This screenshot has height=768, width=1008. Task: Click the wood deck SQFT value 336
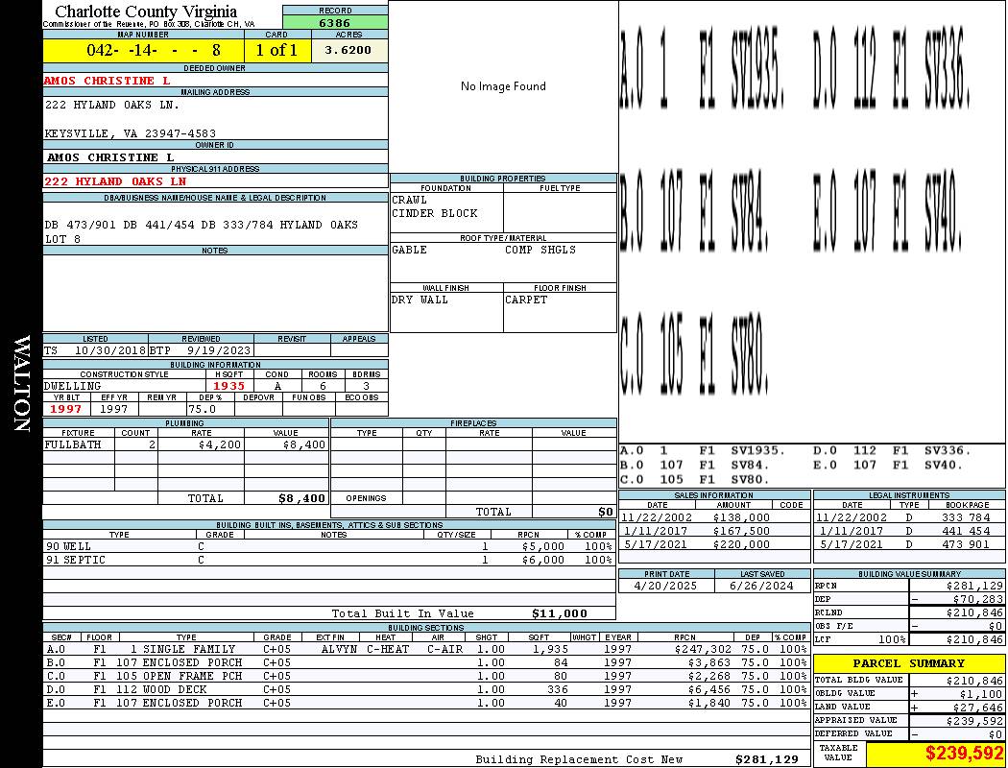(558, 689)
